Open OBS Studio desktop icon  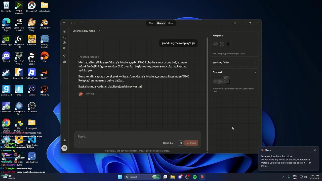[x=32, y=108]
